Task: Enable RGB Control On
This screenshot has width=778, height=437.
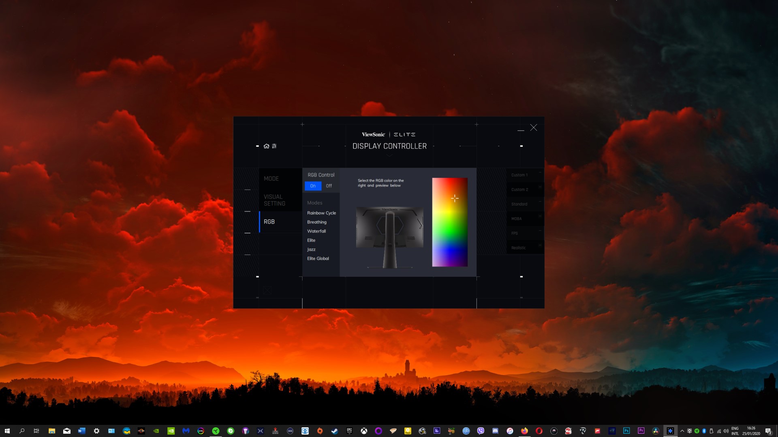Action: point(313,186)
